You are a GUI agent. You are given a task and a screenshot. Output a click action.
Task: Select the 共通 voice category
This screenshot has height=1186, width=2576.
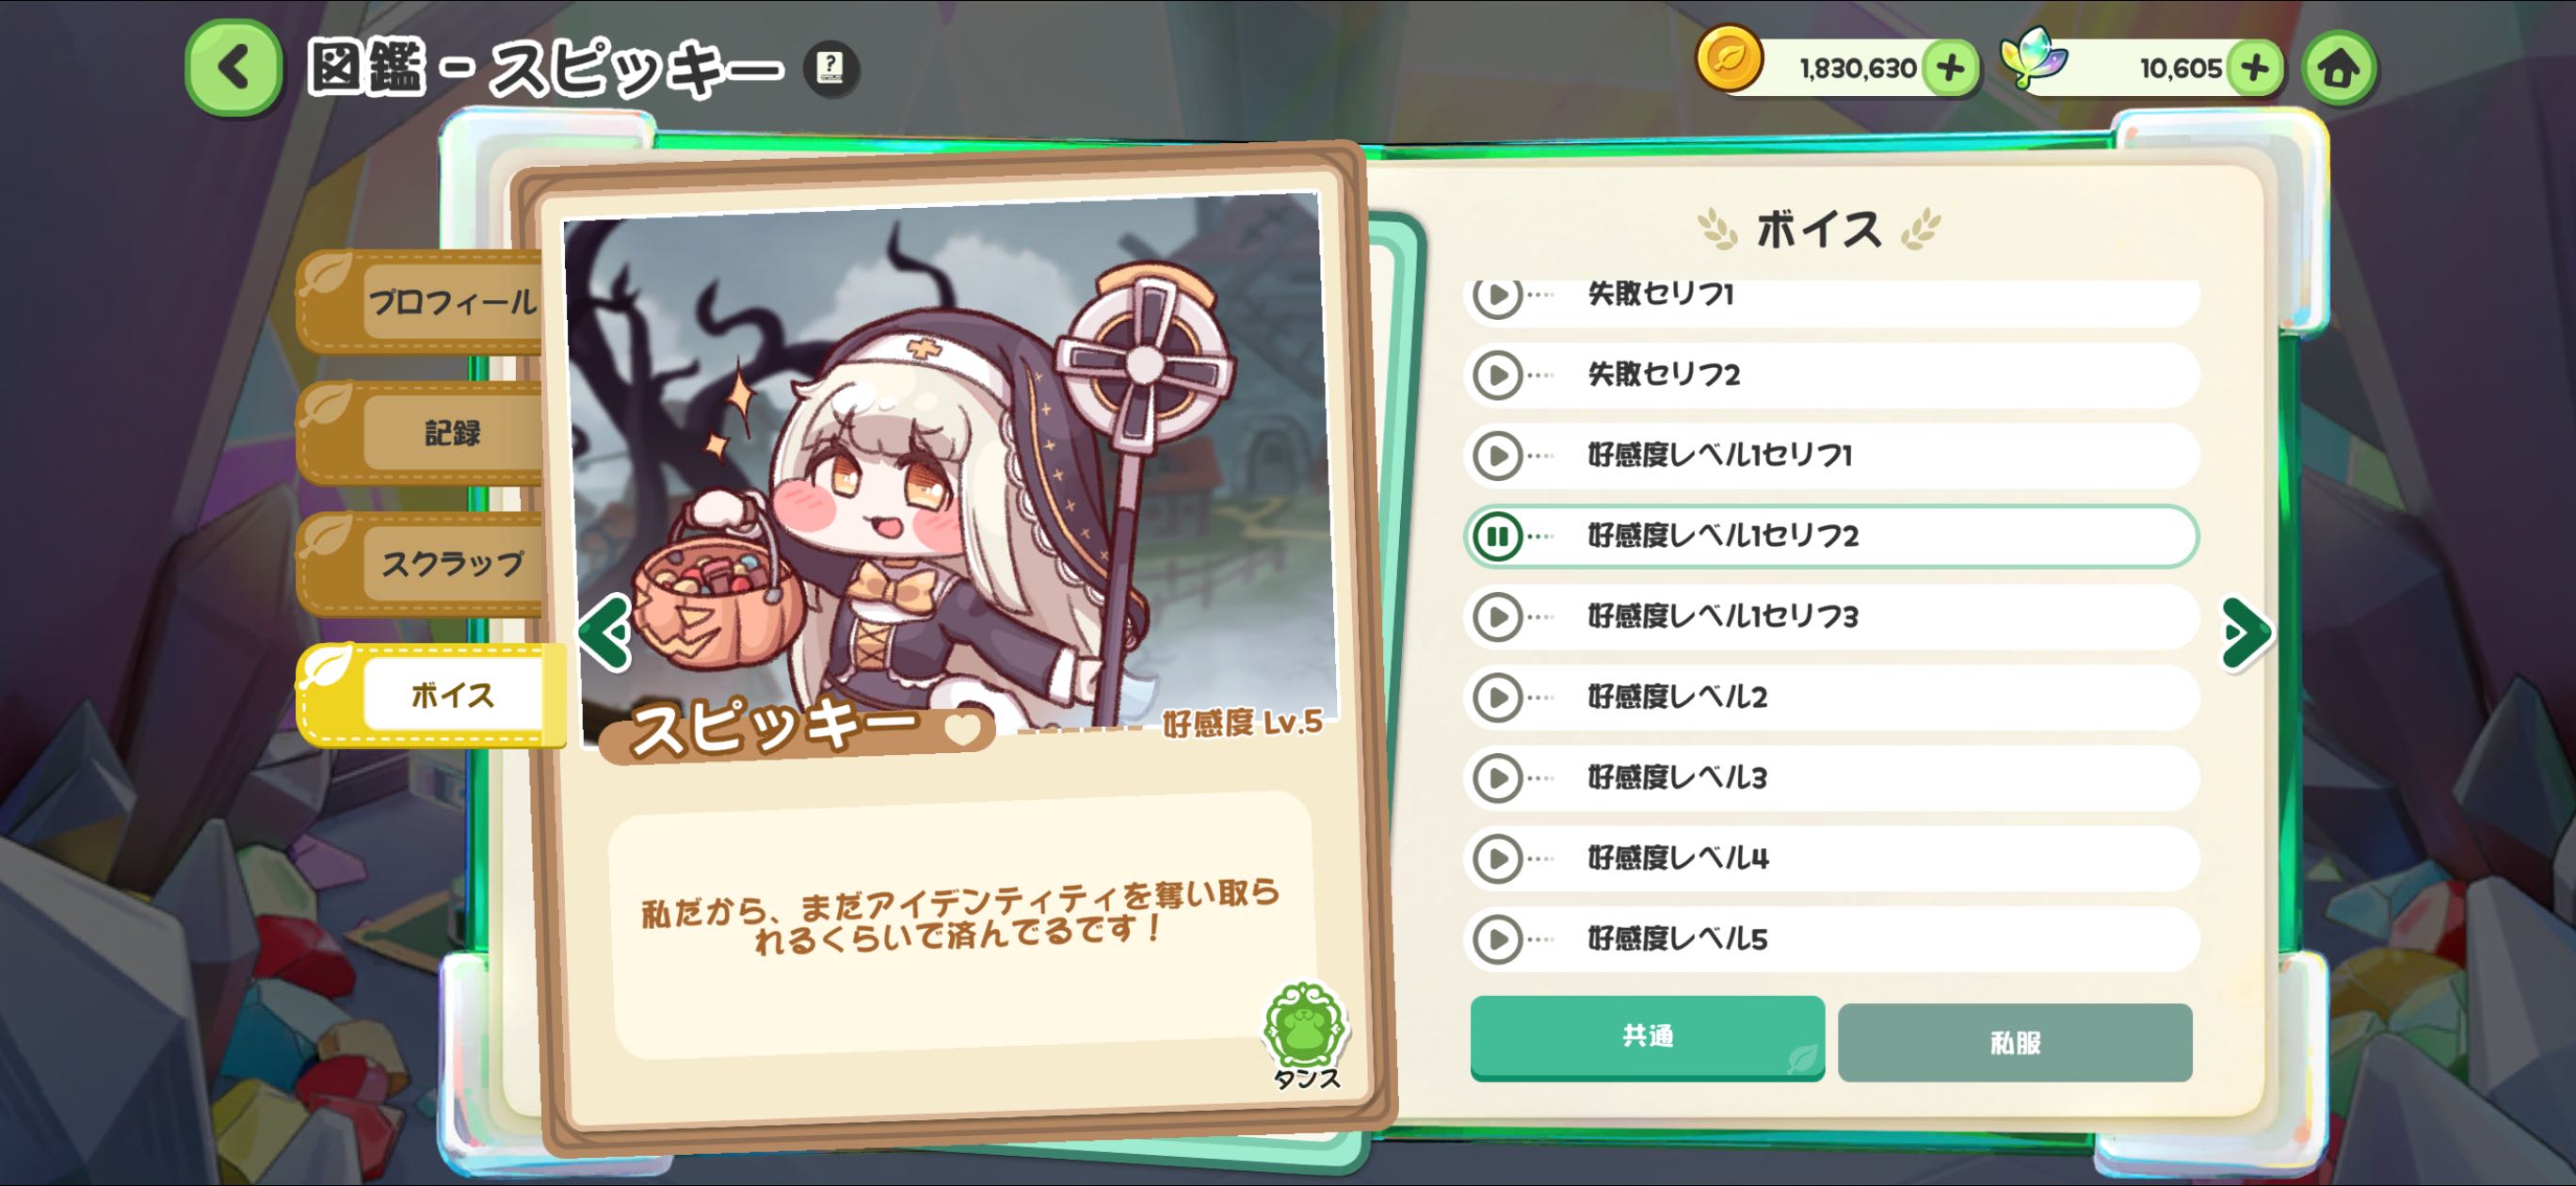[1646, 1037]
